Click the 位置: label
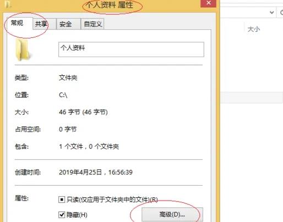The width and height of the screenshot is (283, 222). pyautogui.click(x=21, y=95)
